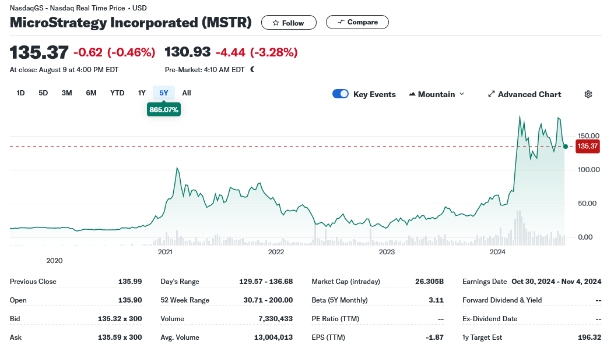614x352 pixels.
Task: Click the Compare button
Action: coord(357,22)
